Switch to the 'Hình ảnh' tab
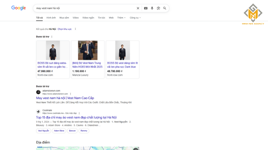 (x=51, y=18)
